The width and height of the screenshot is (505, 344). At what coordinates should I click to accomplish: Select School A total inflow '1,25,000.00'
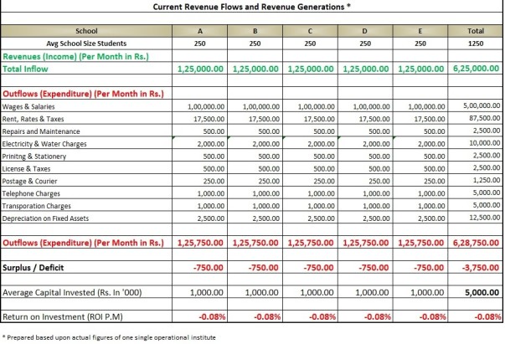click(200, 69)
